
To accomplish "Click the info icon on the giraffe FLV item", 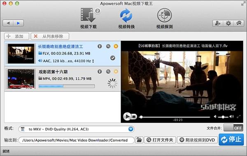I will point(100,46).
